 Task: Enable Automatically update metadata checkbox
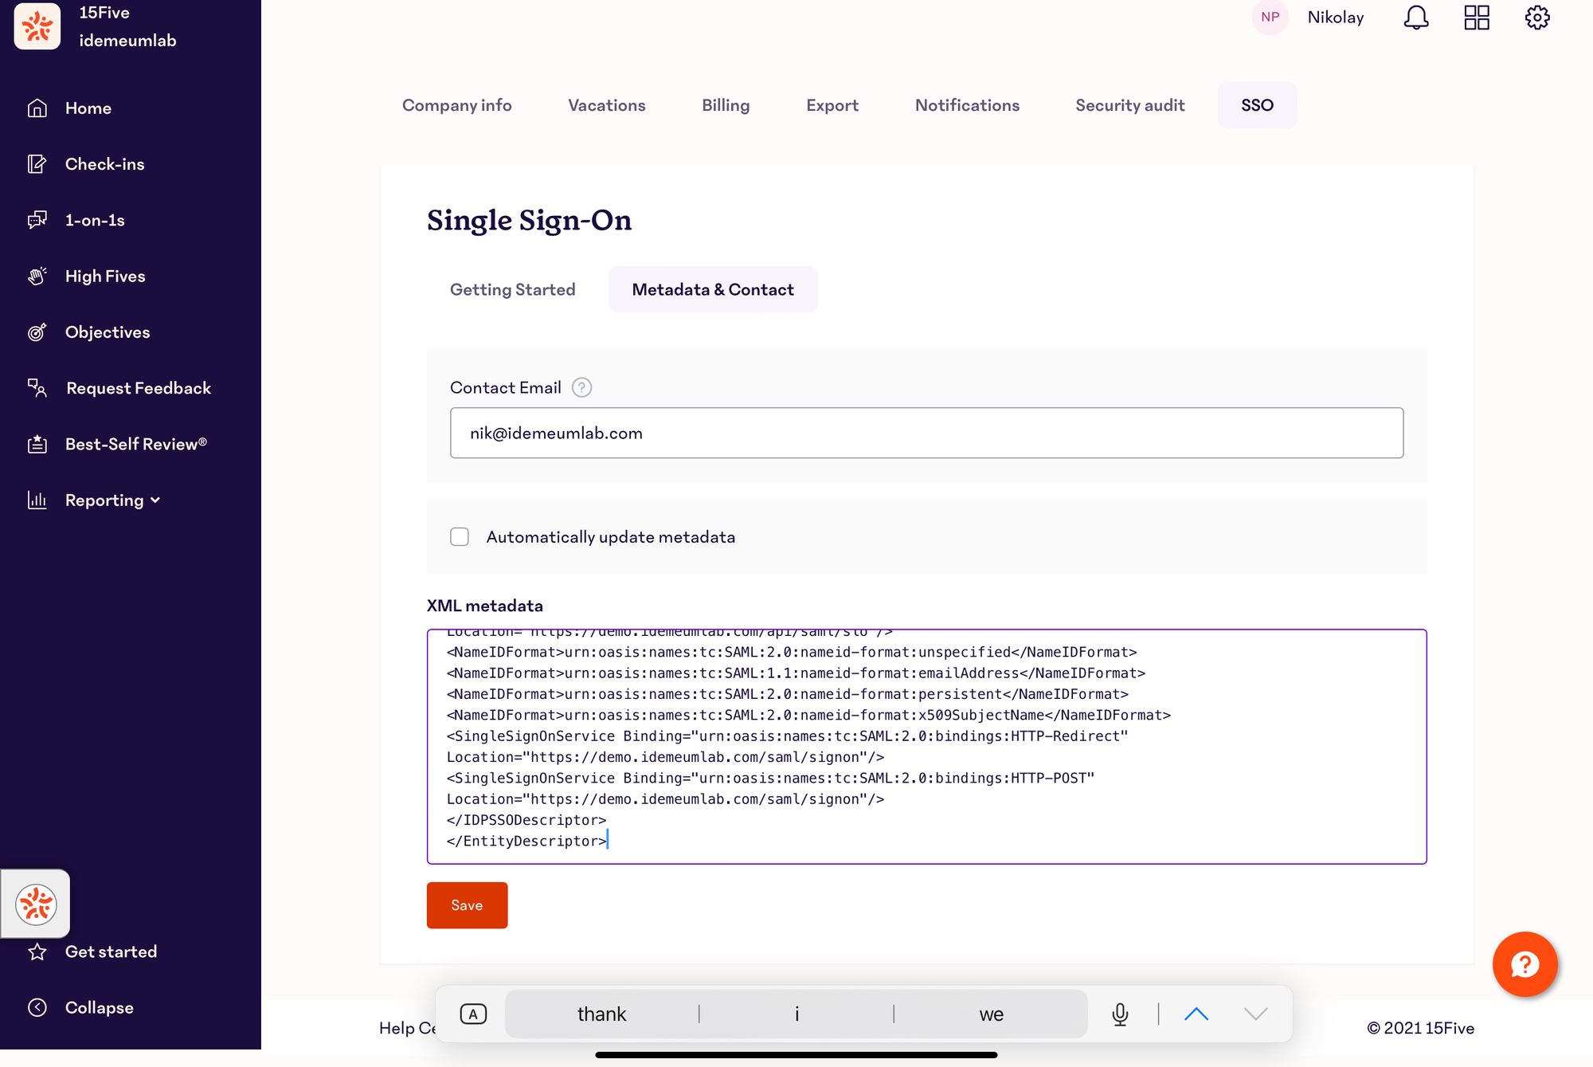coord(460,537)
